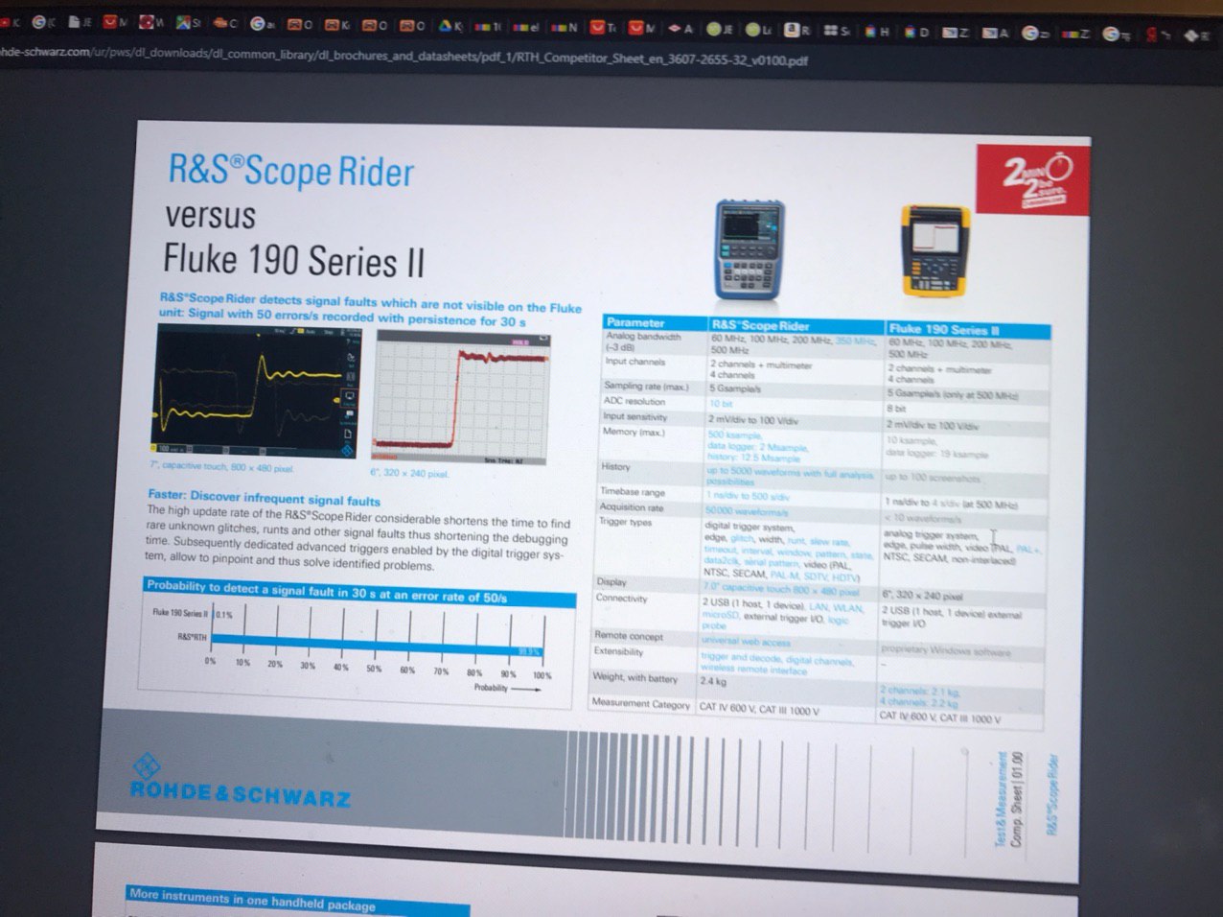Click the "Fluke 190 Series II" table column header

coord(944,329)
